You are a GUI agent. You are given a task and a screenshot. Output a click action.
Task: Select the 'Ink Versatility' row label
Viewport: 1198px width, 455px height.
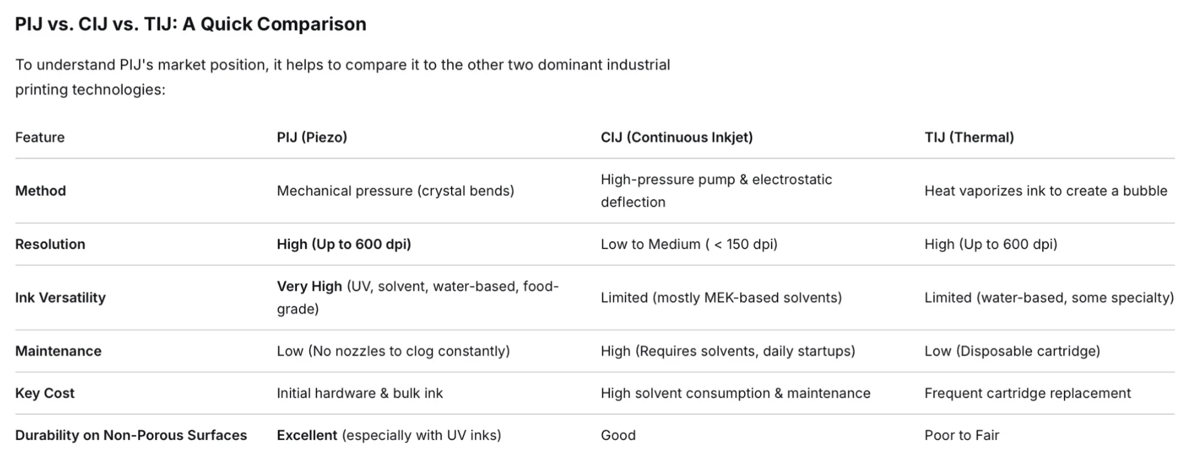click(60, 298)
